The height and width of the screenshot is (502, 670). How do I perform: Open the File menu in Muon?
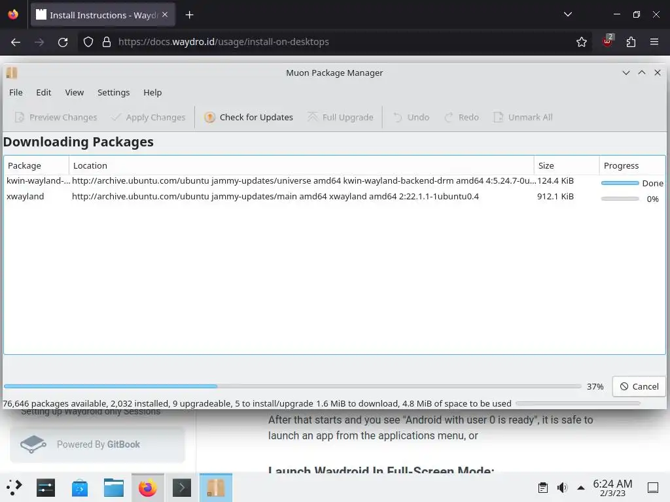(x=16, y=93)
